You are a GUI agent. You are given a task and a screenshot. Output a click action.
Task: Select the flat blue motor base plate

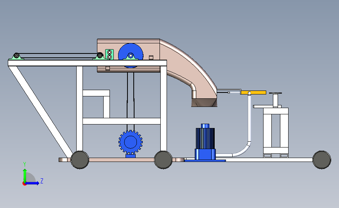pos(205,160)
